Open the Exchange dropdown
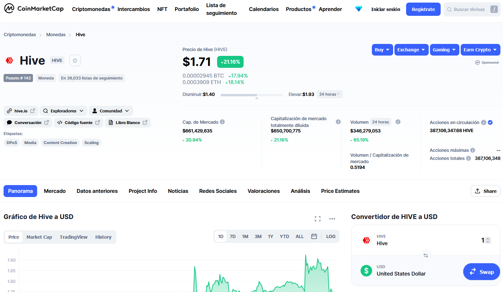 411,50
